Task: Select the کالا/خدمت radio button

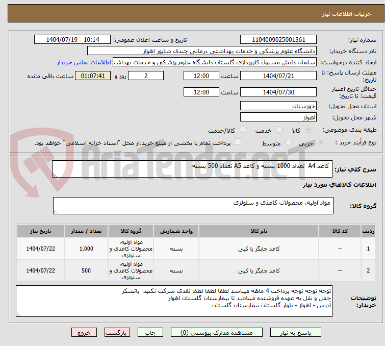Action: 243,130
